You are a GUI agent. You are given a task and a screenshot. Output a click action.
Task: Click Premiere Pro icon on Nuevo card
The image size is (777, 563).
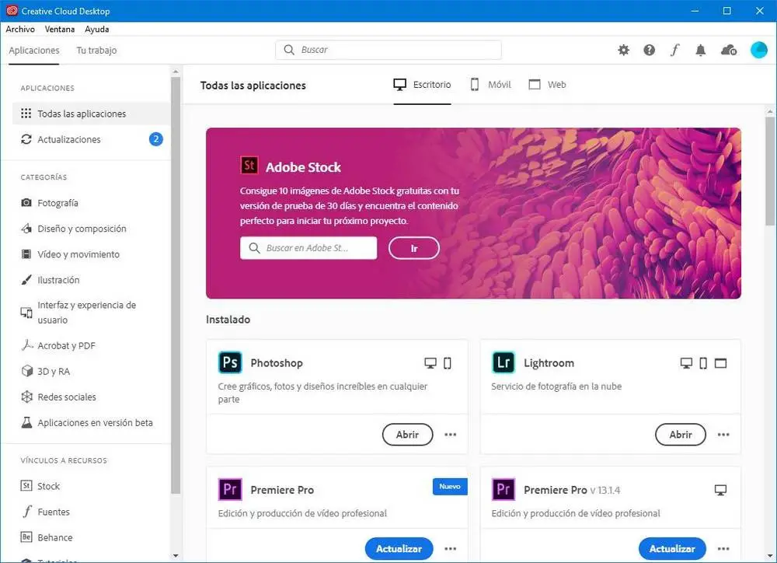tap(230, 490)
